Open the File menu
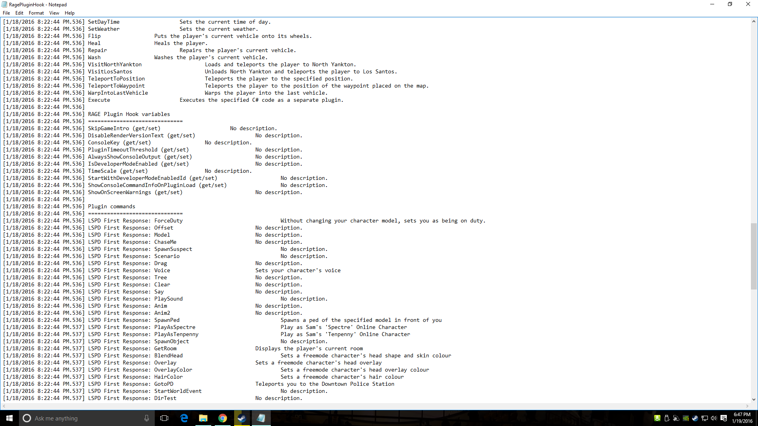 (x=6, y=13)
